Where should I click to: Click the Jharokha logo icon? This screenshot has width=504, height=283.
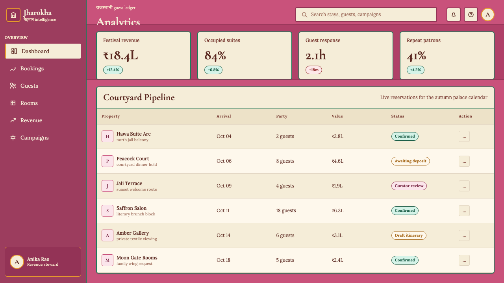point(13,15)
